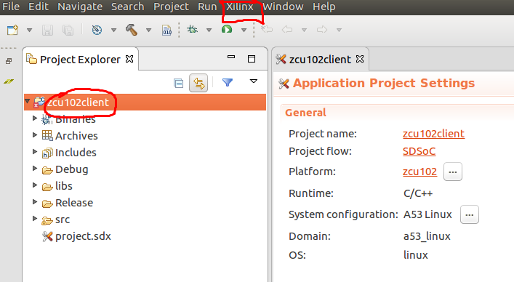
Task: Open the Forward history dropdown arrow
Action: pyautogui.click(x=339, y=30)
